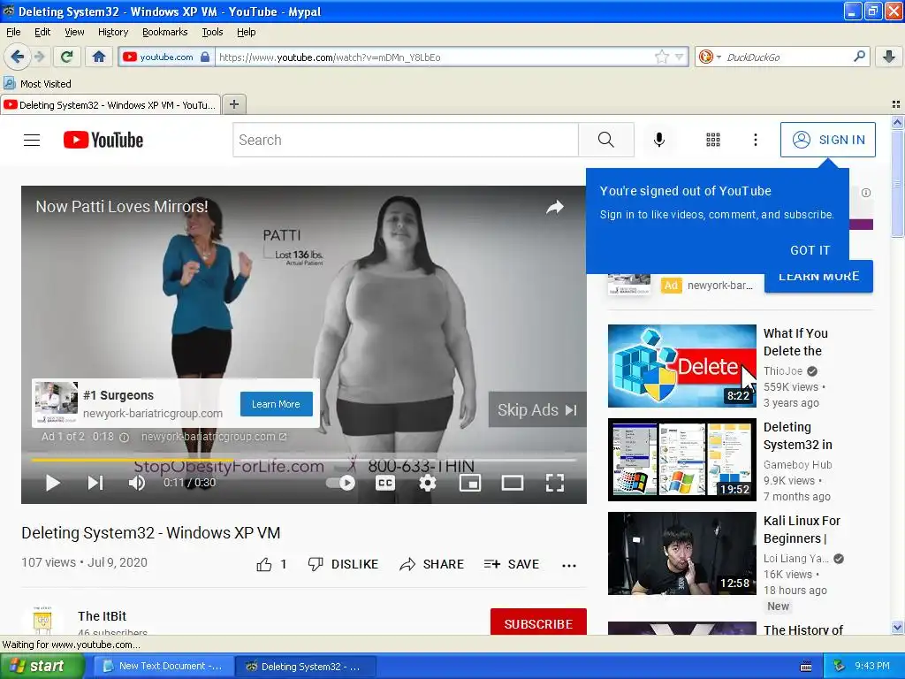Screen dimensions: 905x679
Task: Open the Tools menu
Action: 212,33
